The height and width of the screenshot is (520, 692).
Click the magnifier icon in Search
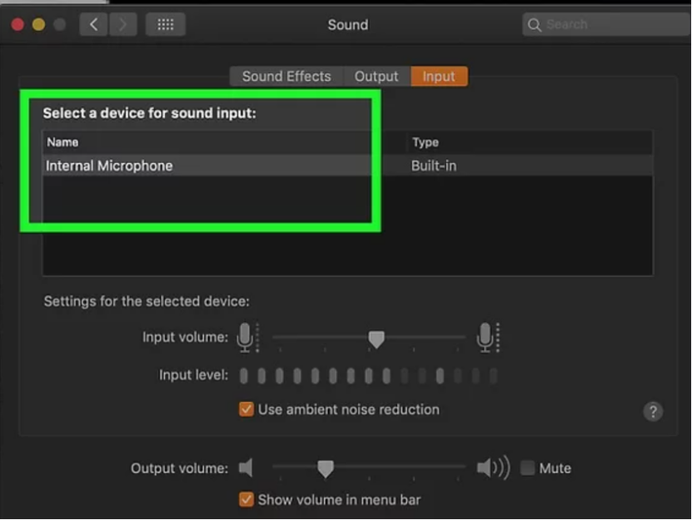(534, 25)
